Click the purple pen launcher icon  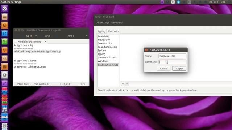[x=5, y=83]
